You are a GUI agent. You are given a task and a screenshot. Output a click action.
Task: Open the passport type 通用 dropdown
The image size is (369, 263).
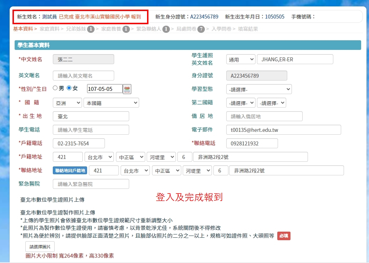tap(241, 60)
